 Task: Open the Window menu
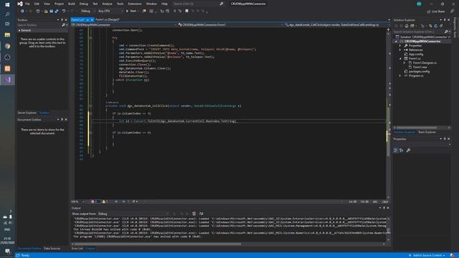151,4
